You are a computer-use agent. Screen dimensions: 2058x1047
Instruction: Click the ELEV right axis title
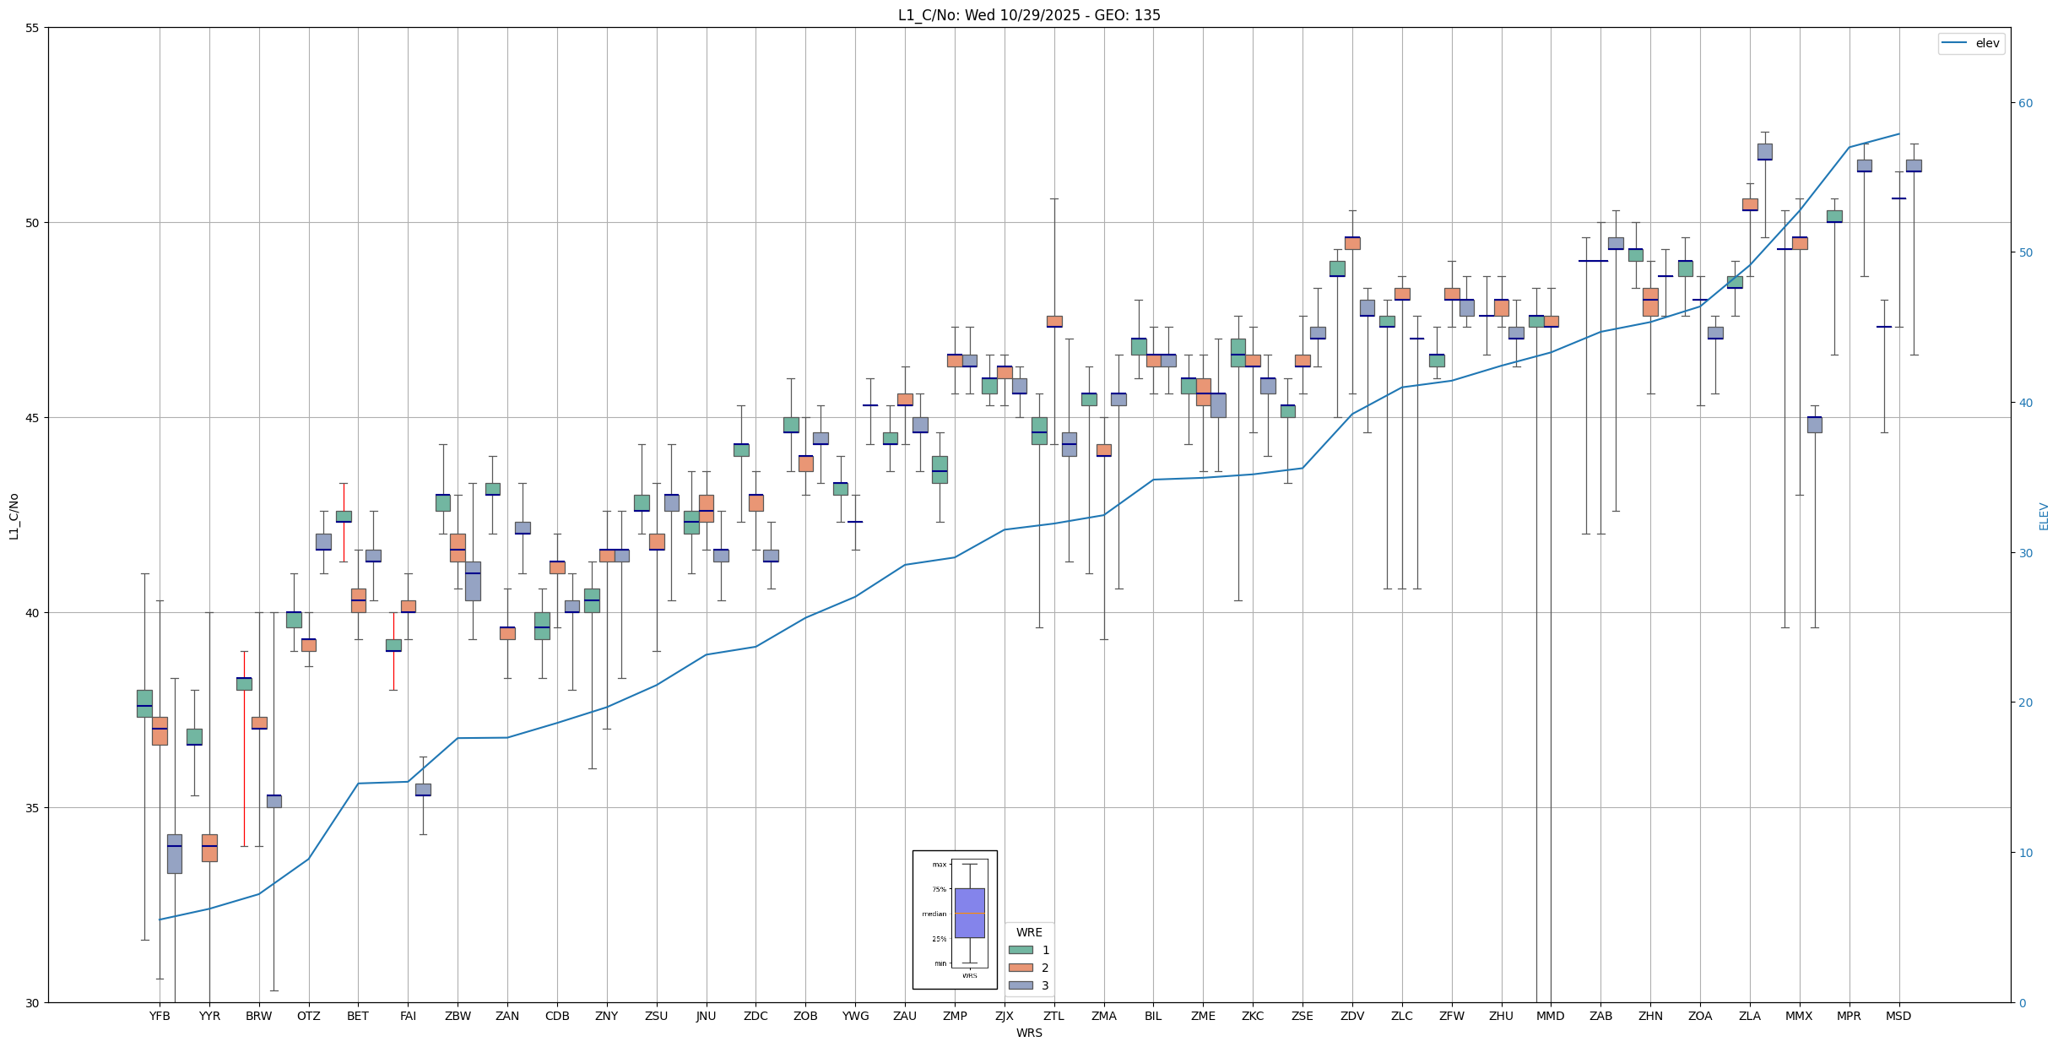click(2044, 516)
